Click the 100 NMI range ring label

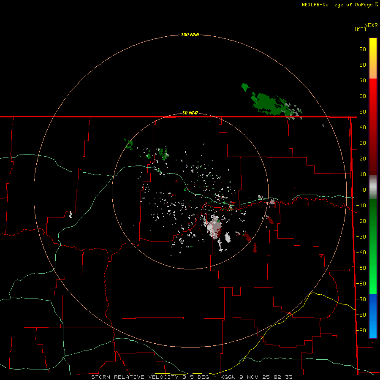pyautogui.click(x=190, y=35)
